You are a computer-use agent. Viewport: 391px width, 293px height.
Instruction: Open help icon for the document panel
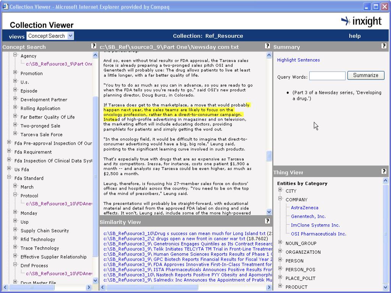[267, 46]
